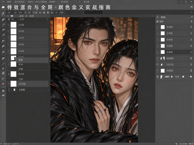Select the second layer row in right panel
Screen dimensions: 194x145
click(174, 33)
